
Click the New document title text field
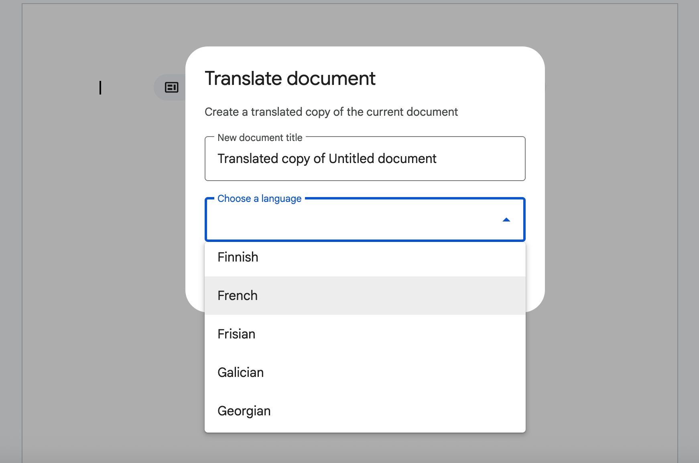(365, 159)
